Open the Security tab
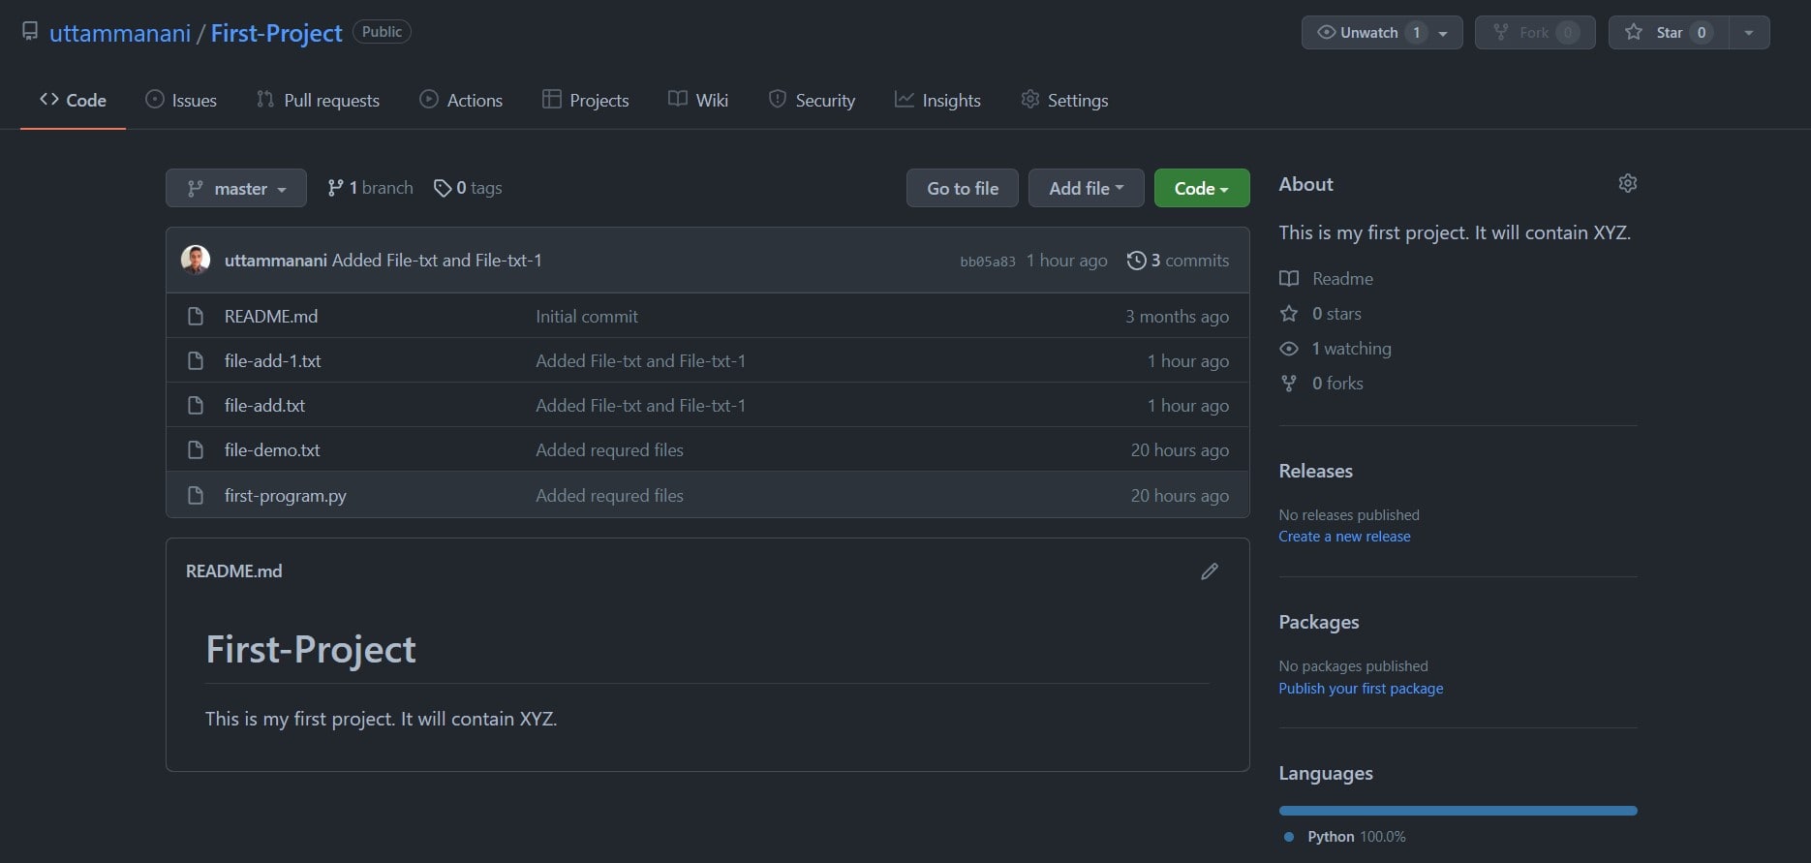The image size is (1811, 863). tap(812, 100)
